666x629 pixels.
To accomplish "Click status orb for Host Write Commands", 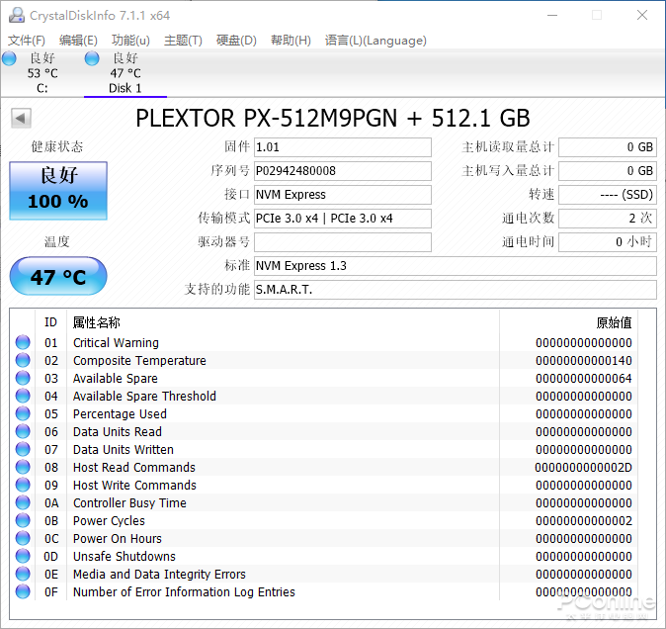I will tap(23, 486).
